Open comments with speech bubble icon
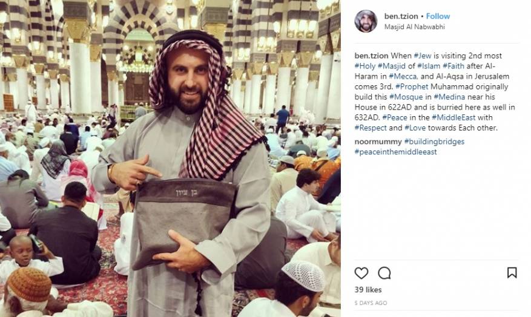The image size is (531, 317). (384, 273)
